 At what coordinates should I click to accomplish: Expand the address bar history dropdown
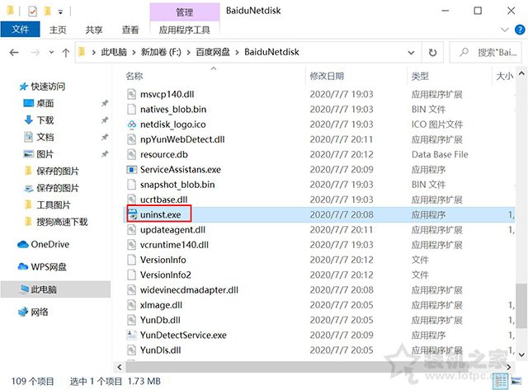[x=411, y=52]
